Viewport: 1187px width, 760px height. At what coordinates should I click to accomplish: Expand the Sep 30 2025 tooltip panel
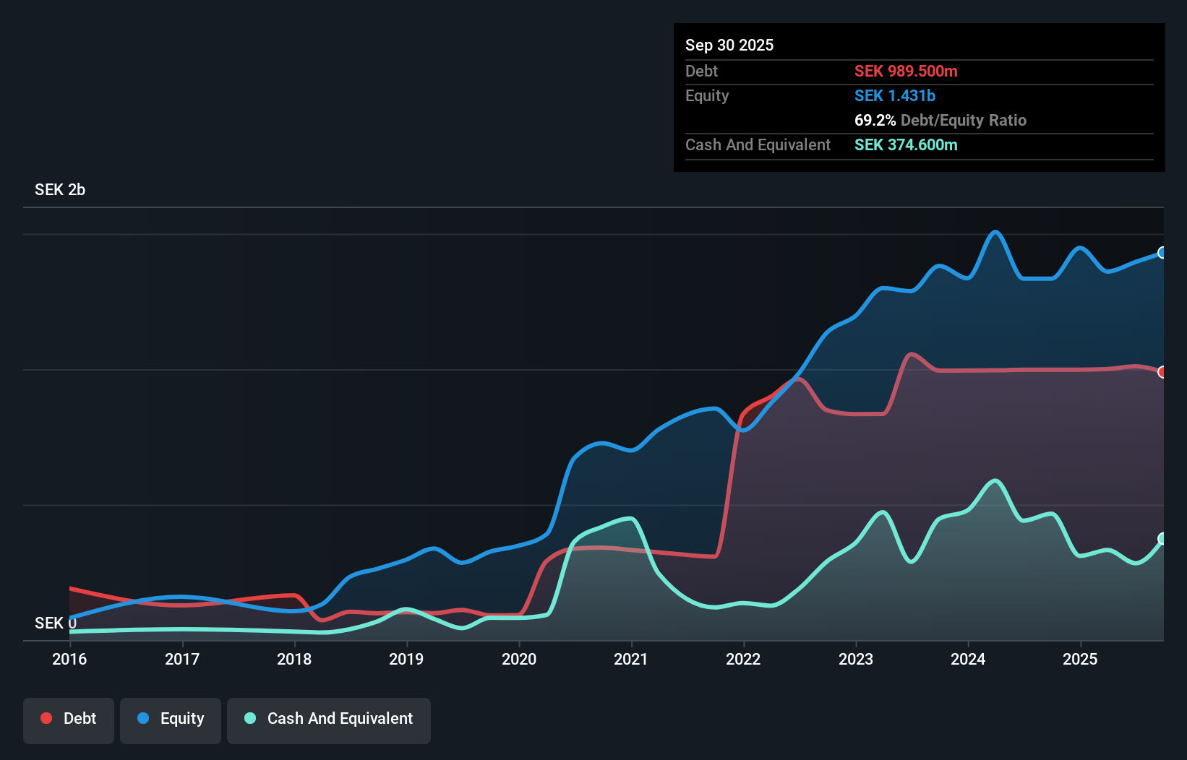[729, 45]
